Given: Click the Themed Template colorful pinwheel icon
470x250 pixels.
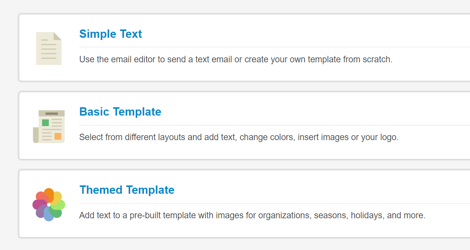Looking at the screenshot, I should point(49,205).
